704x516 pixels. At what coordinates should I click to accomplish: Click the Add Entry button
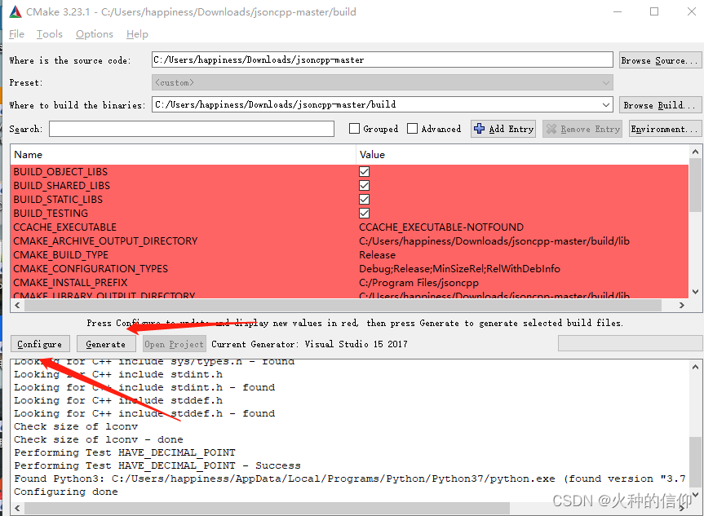click(503, 129)
